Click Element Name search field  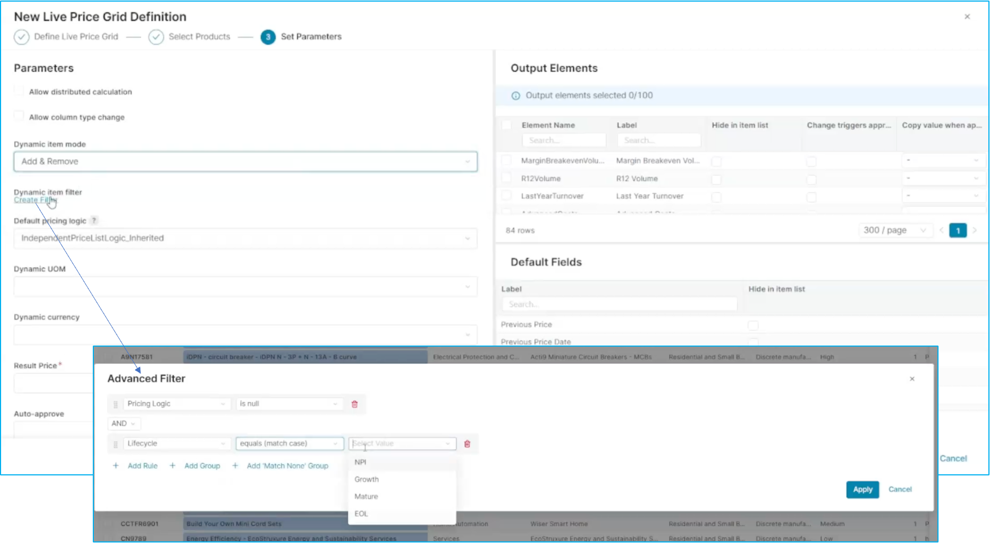(564, 140)
